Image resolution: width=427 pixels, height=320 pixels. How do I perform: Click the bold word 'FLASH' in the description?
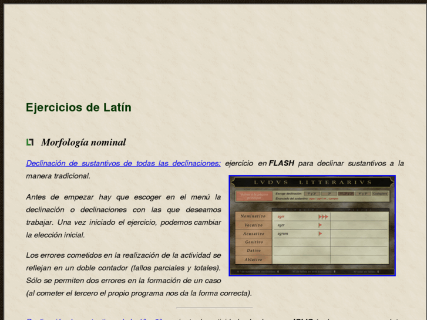click(x=281, y=163)
